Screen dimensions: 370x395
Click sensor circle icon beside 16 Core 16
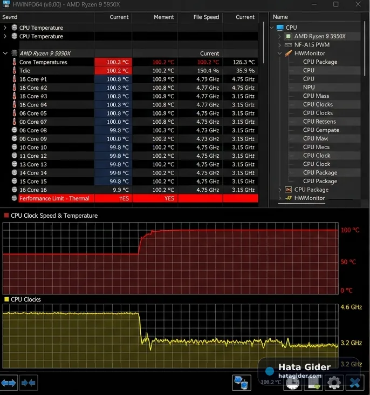(15, 190)
